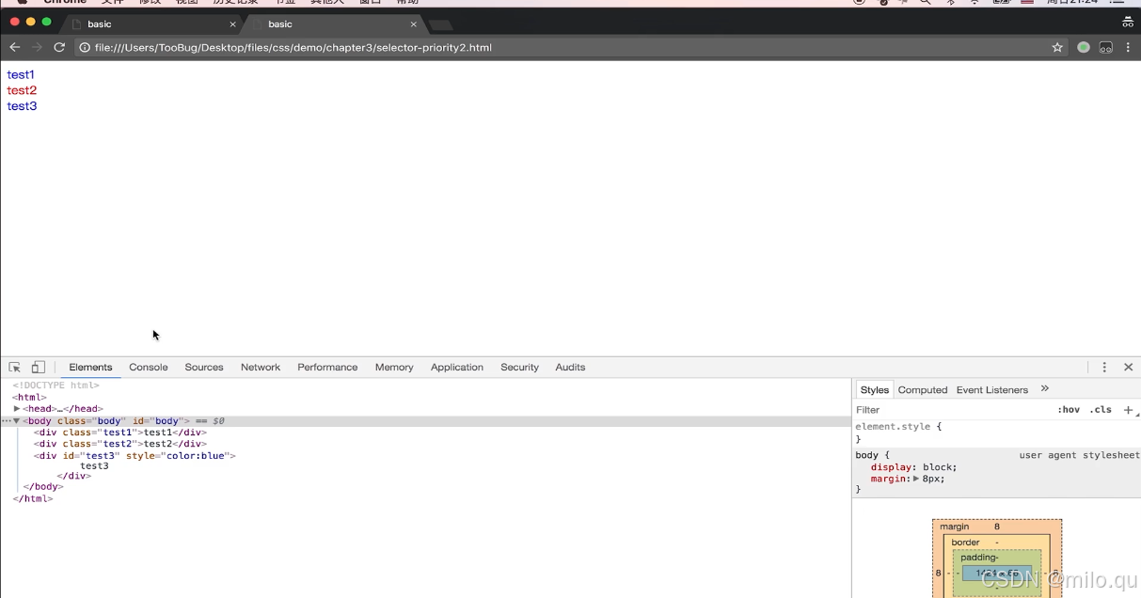This screenshot has width=1141, height=598.
Task: Click the test1 text on the page
Action: [x=21, y=74]
